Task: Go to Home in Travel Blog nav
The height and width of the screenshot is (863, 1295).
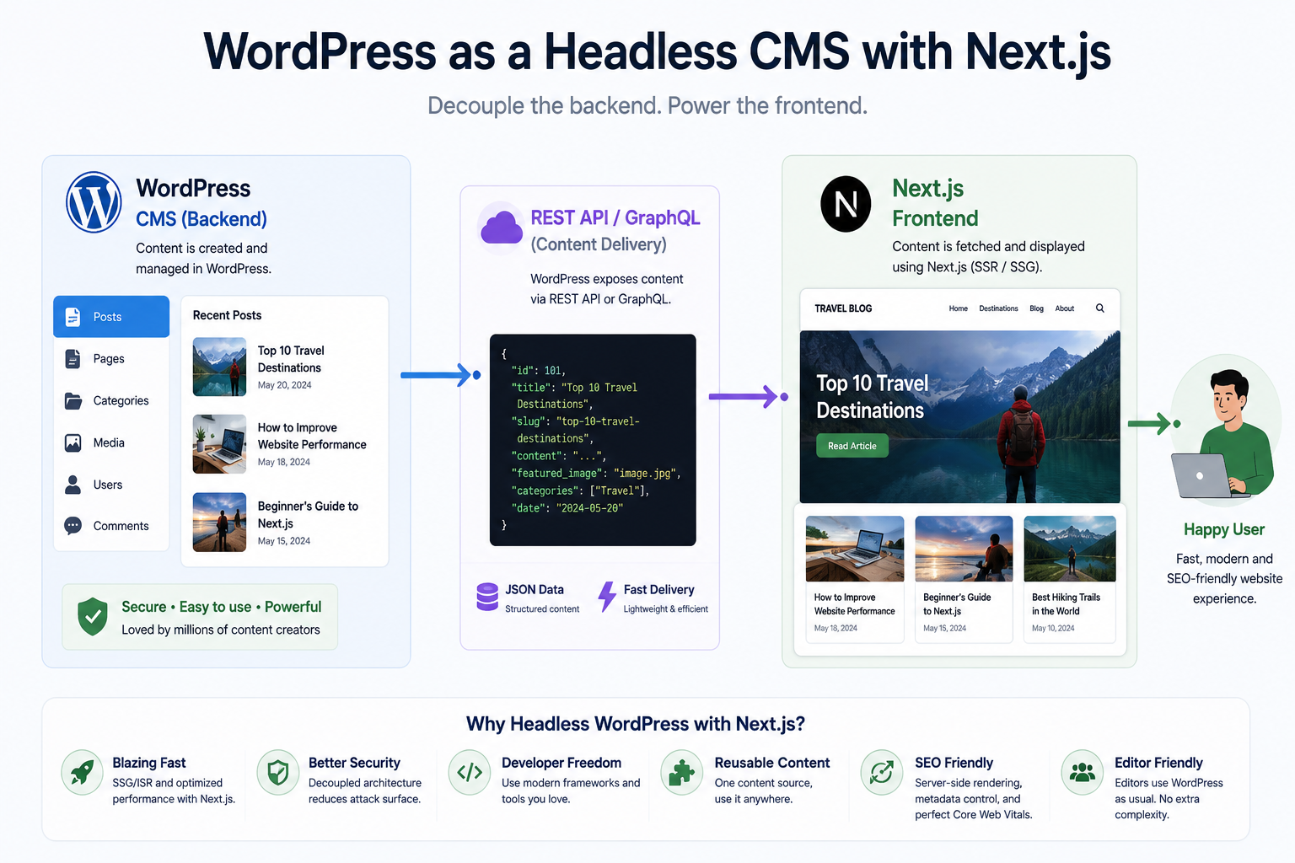Action: [x=959, y=308]
